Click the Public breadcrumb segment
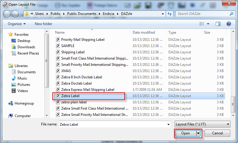 [x=55, y=14]
